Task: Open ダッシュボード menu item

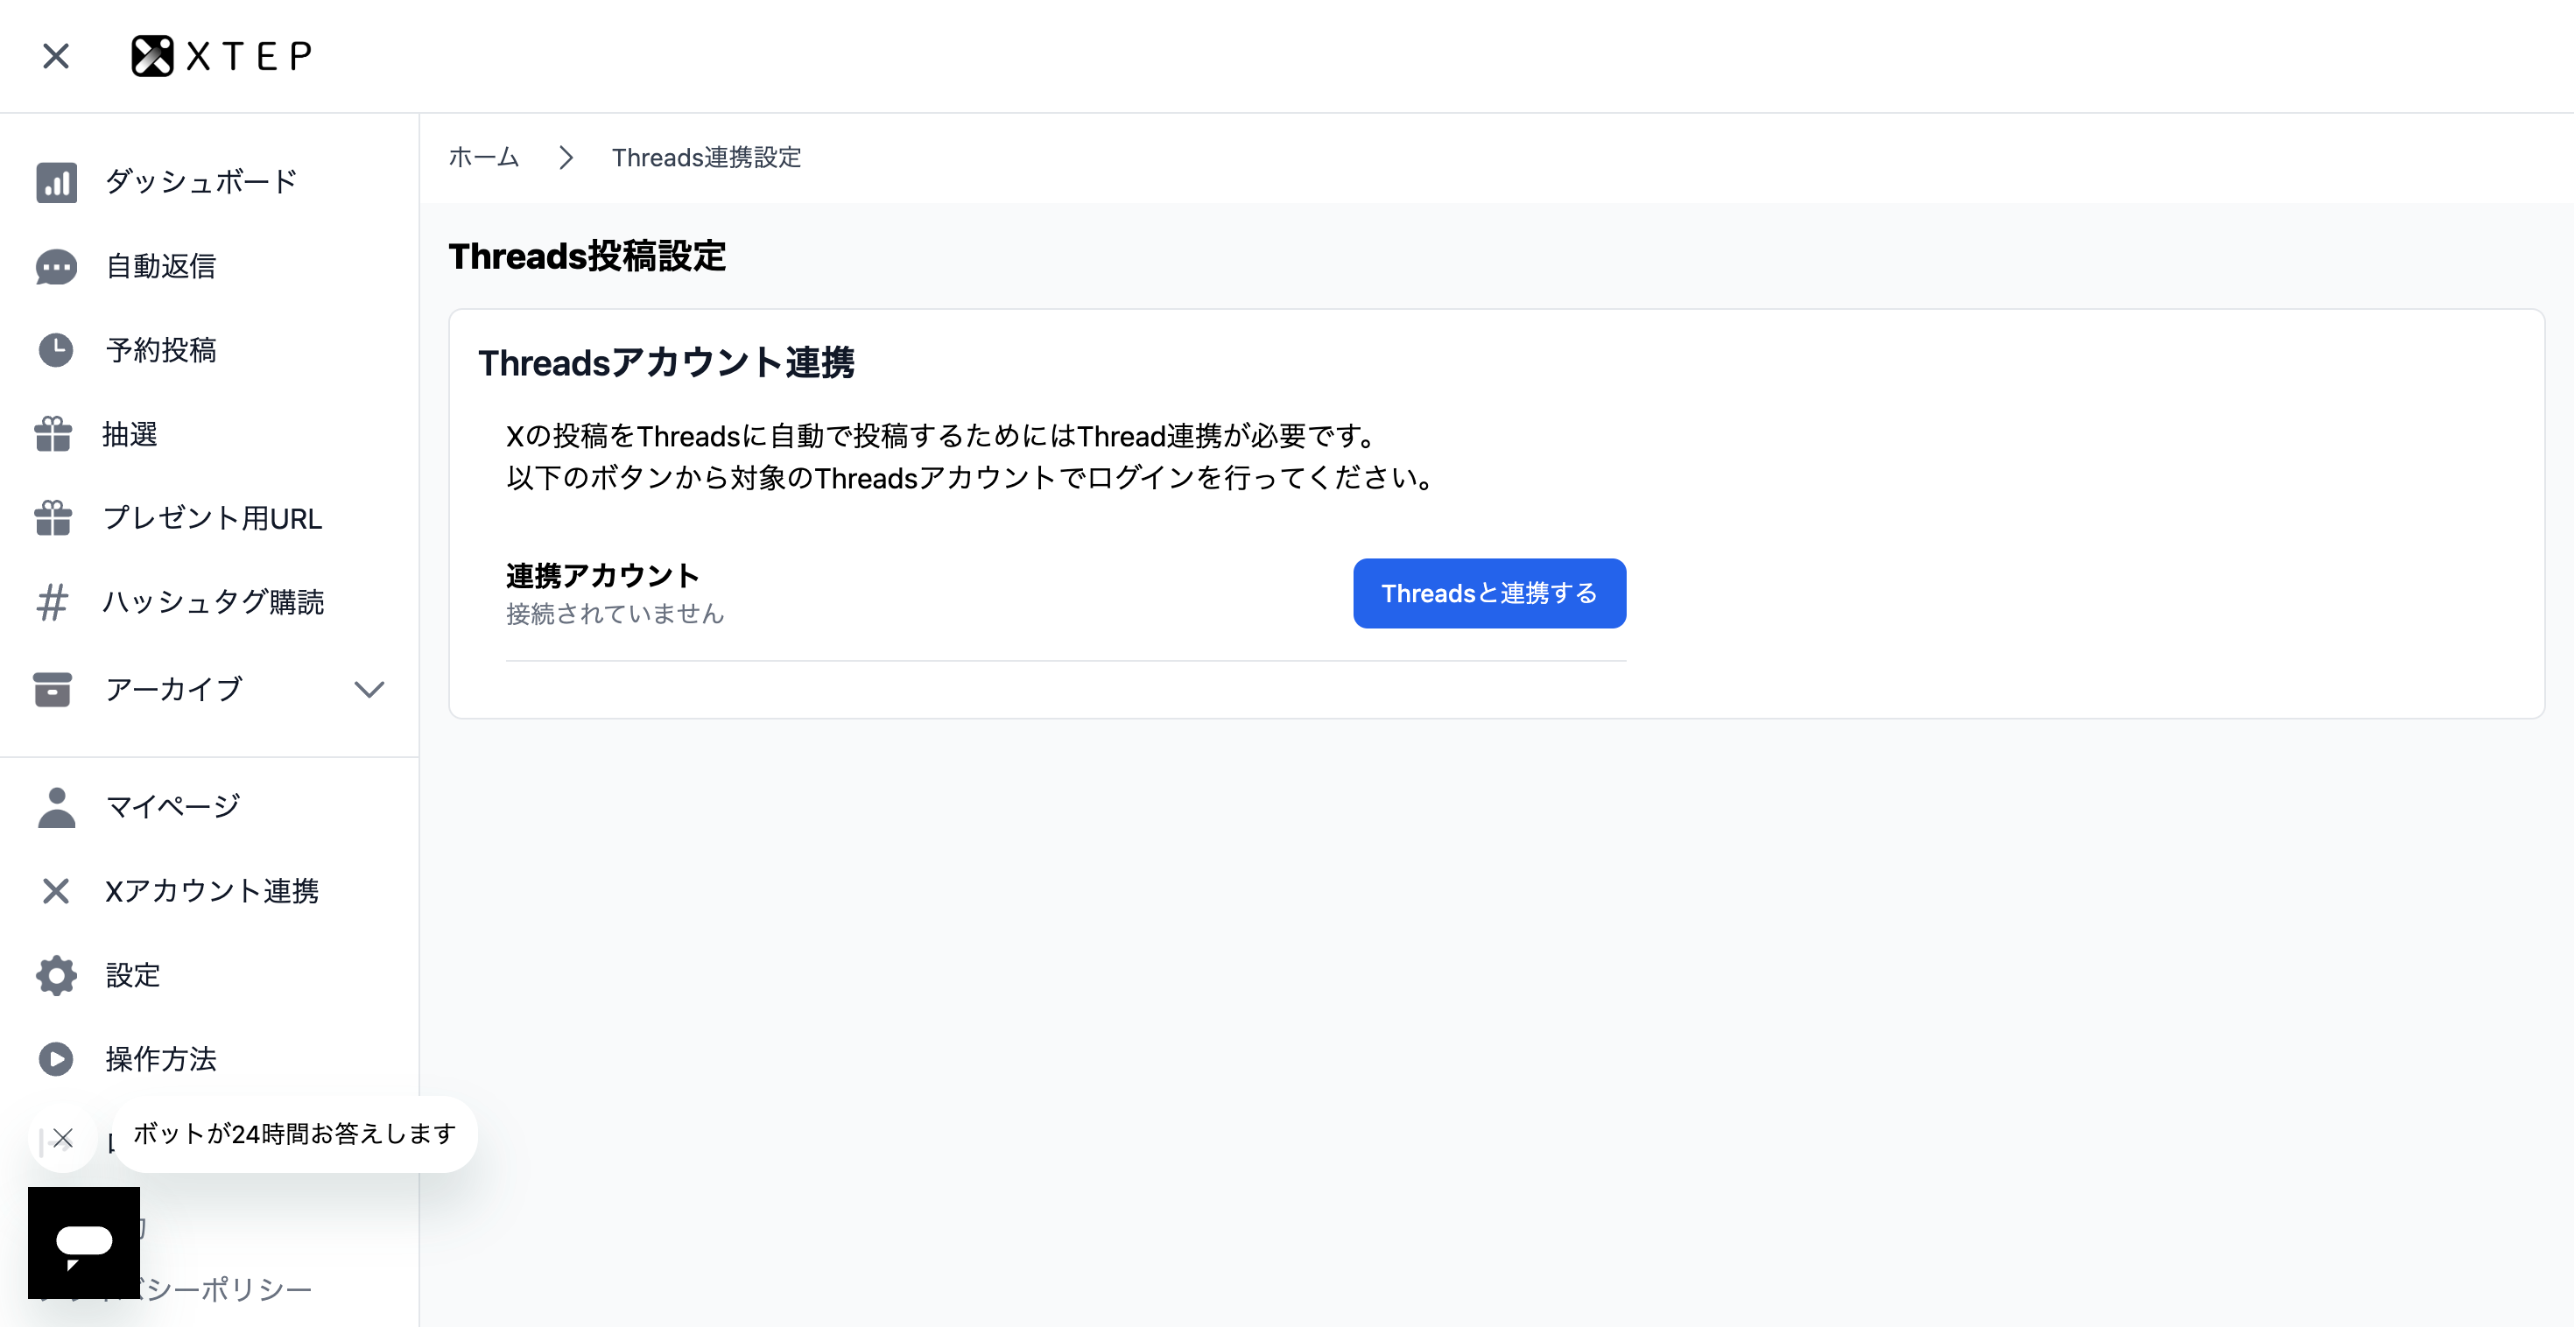Action: pos(202,182)
